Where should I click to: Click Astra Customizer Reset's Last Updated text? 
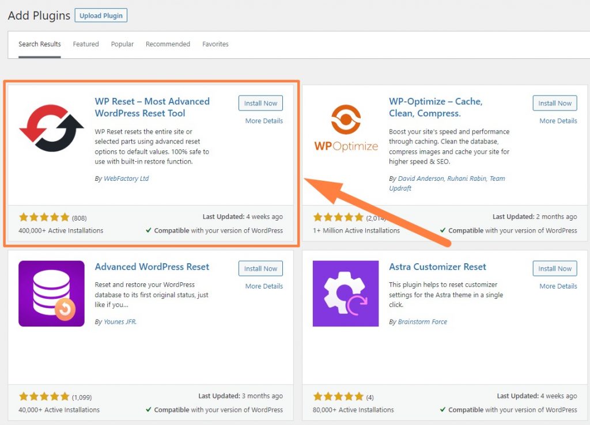[537, 396]
